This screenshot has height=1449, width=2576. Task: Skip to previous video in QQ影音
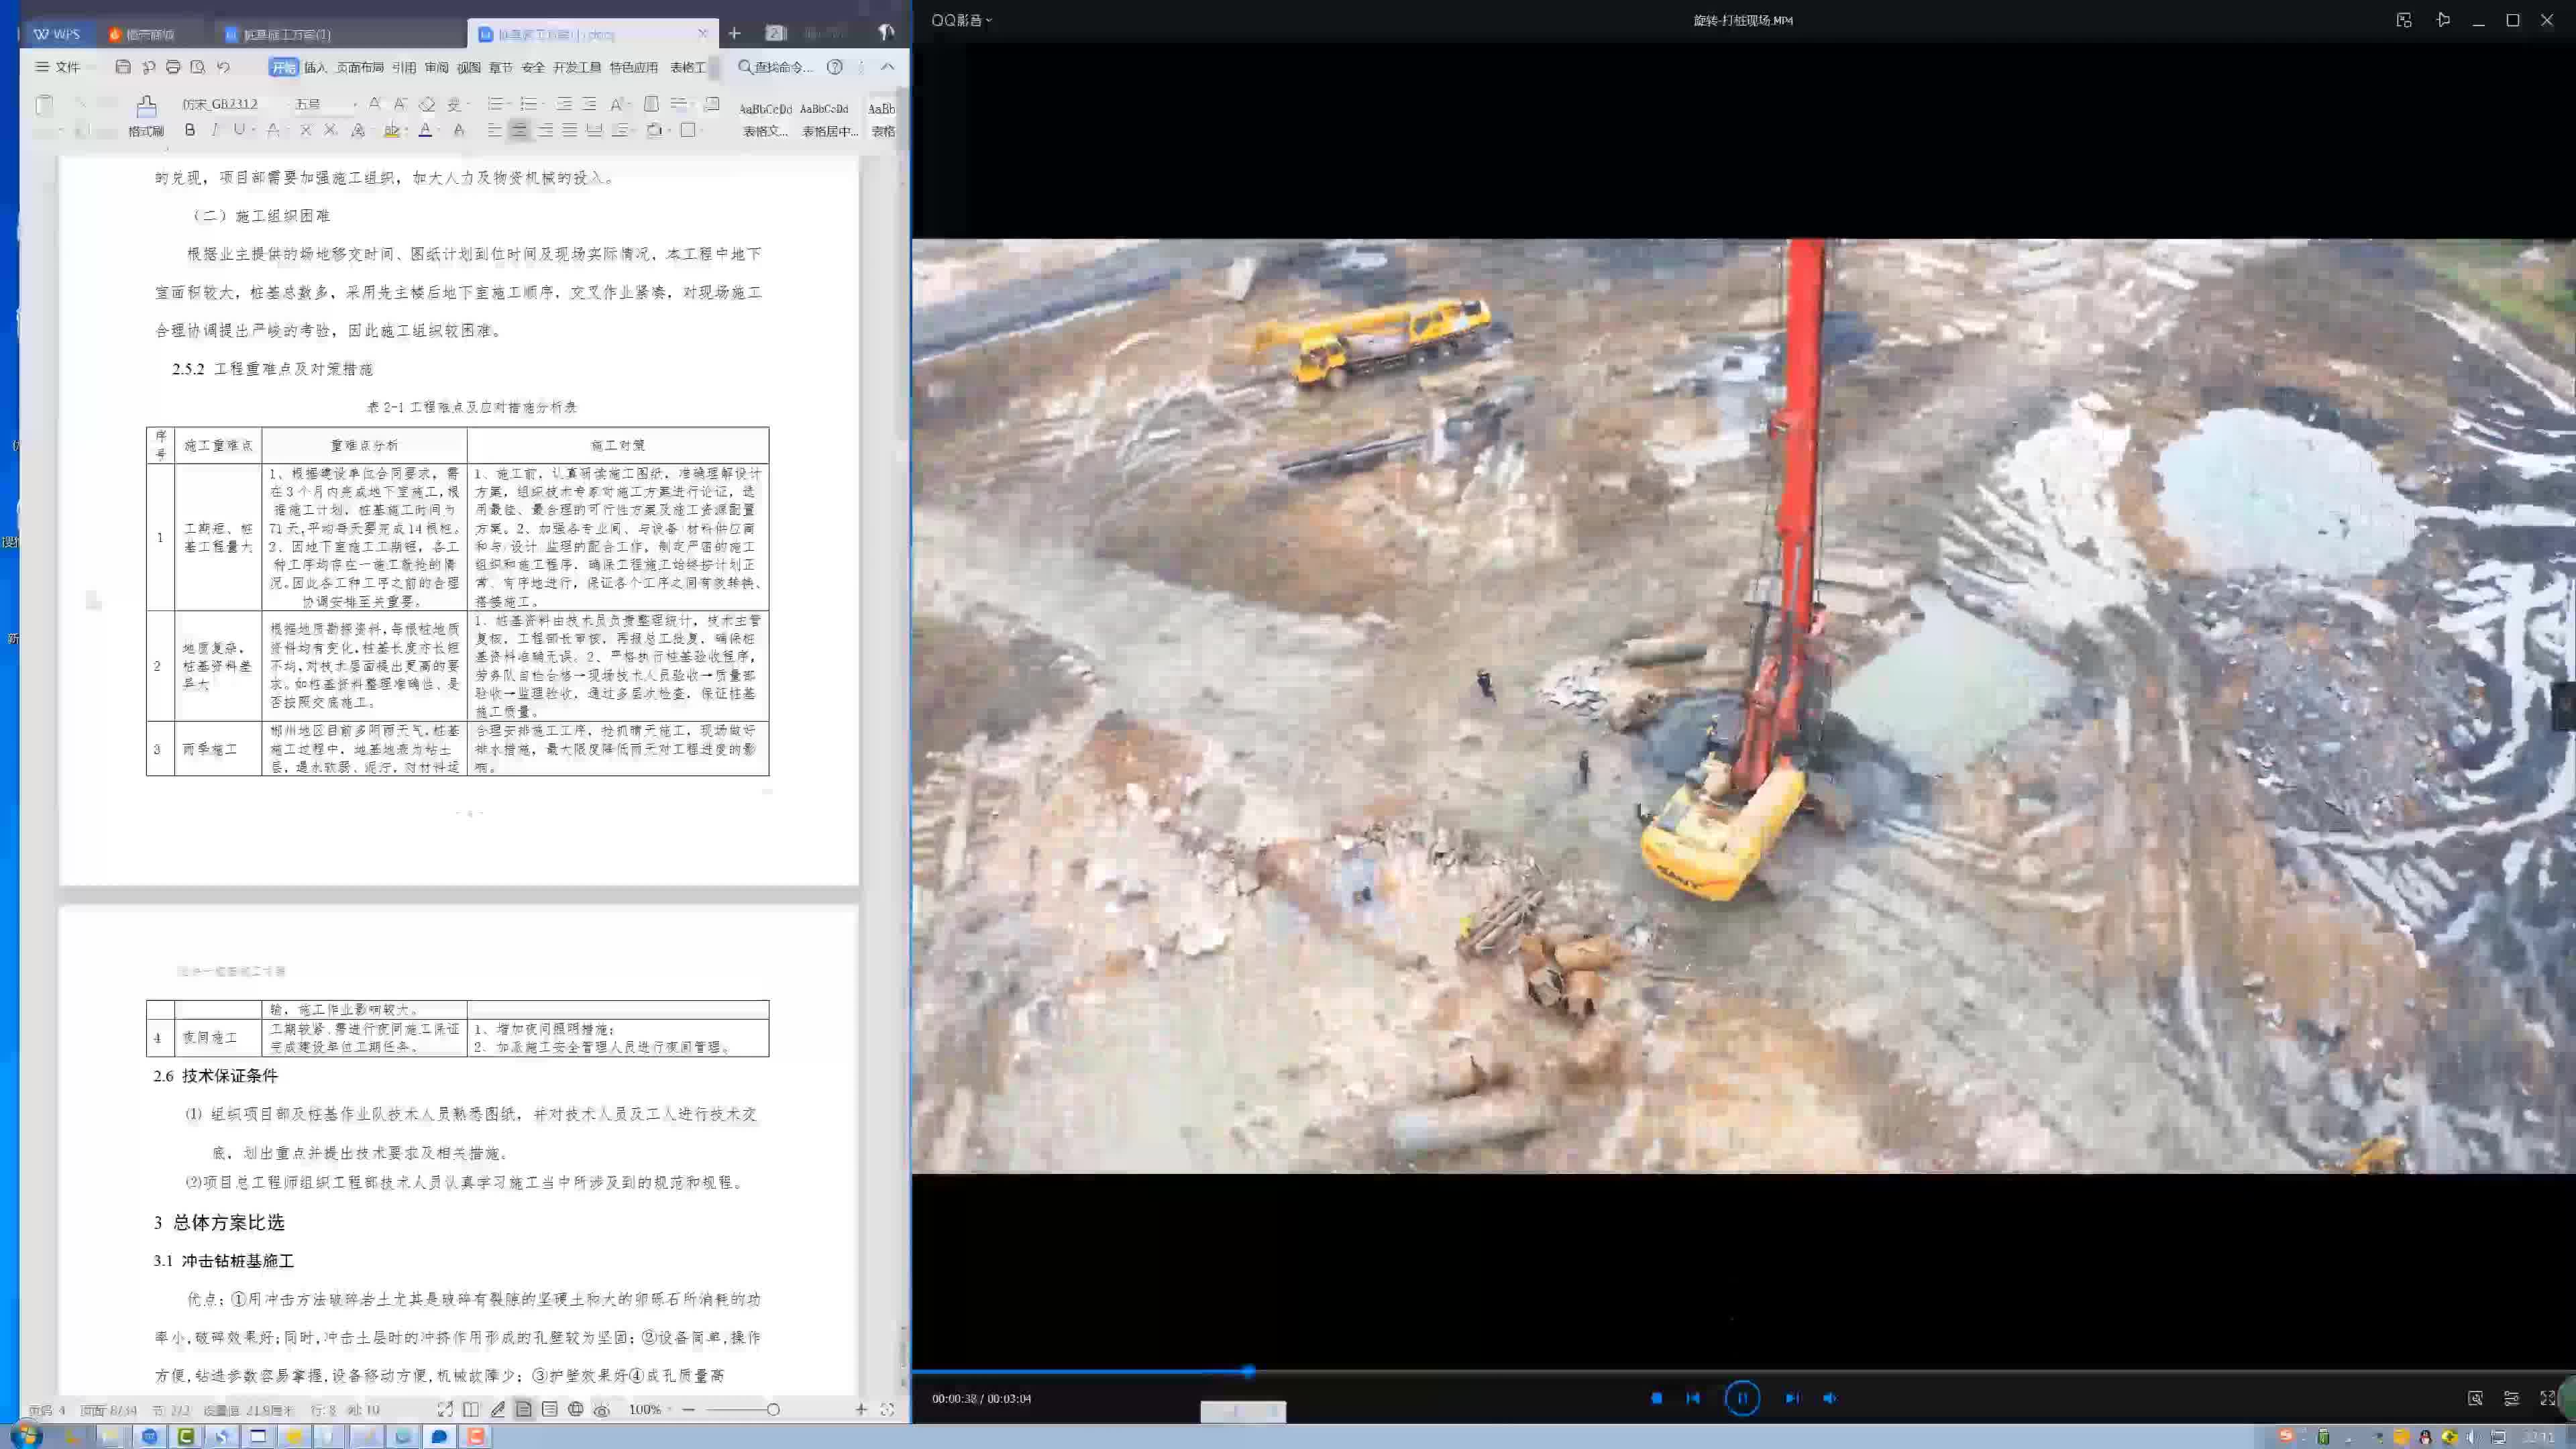1693,1398
